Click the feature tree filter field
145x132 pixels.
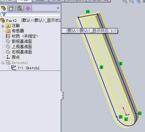tap(30, 14)
